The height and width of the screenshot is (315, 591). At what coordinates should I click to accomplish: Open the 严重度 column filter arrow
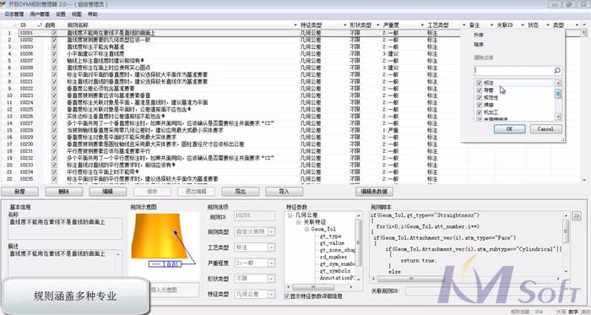(x=422, y=24)
